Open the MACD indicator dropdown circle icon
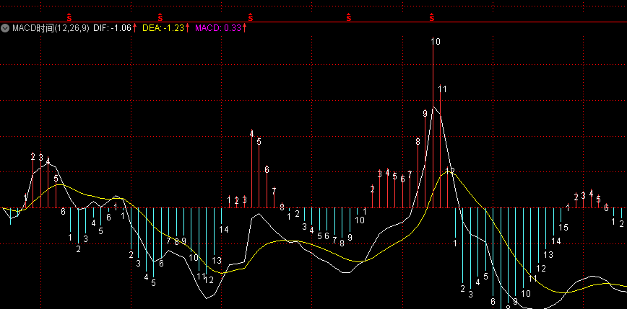627x309 pixels. pyautogui.click(x=6, y=28)
